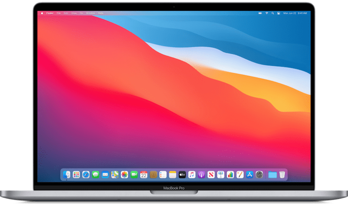Open Finder from the dock
Image resolution: width=348 pixels, height=204 pixels.
point(67,175)
